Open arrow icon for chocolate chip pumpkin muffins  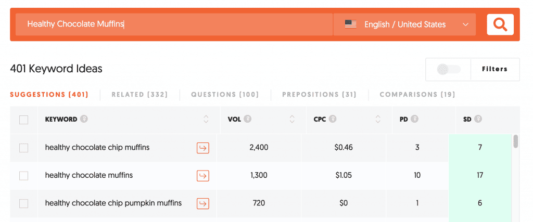202,203
